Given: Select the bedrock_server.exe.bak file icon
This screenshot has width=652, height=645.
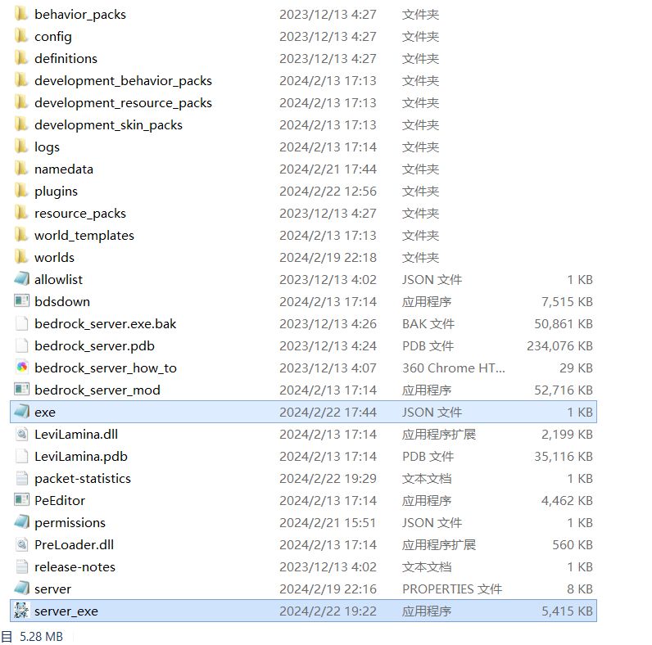Looking at the screenshot, I should coord(21,323).
